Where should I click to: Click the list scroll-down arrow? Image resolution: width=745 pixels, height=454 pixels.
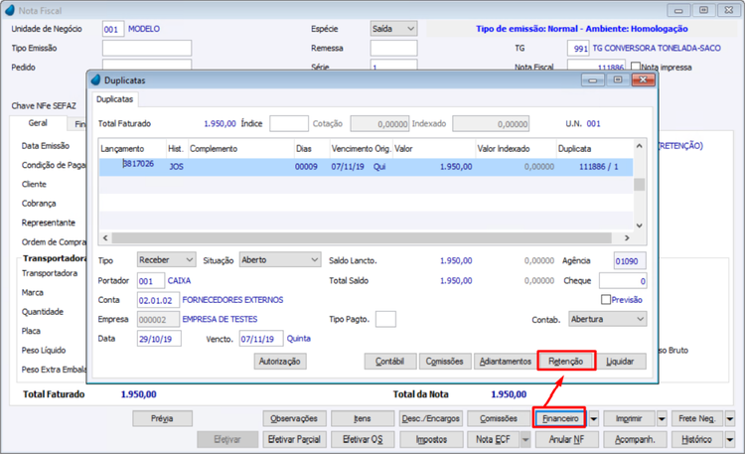pyautogui.click(x=640, y=226)
